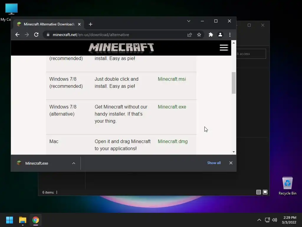The image size is (302, 227).
Task: Open the Minecraft site hamburger menu
Action: pyautogui.click(x=224, y=48)
